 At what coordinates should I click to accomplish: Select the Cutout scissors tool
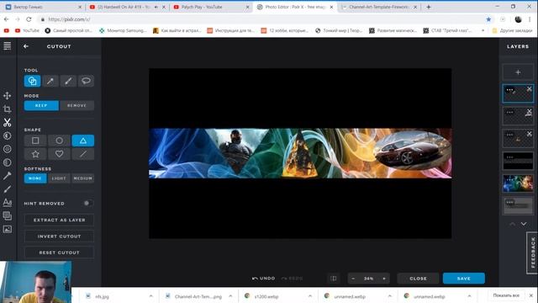[x=8, y=122]
